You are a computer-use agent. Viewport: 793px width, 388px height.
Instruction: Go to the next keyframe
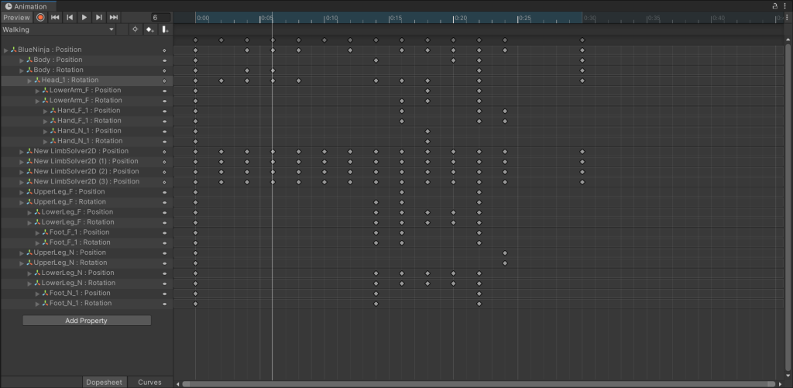[99, 17]
